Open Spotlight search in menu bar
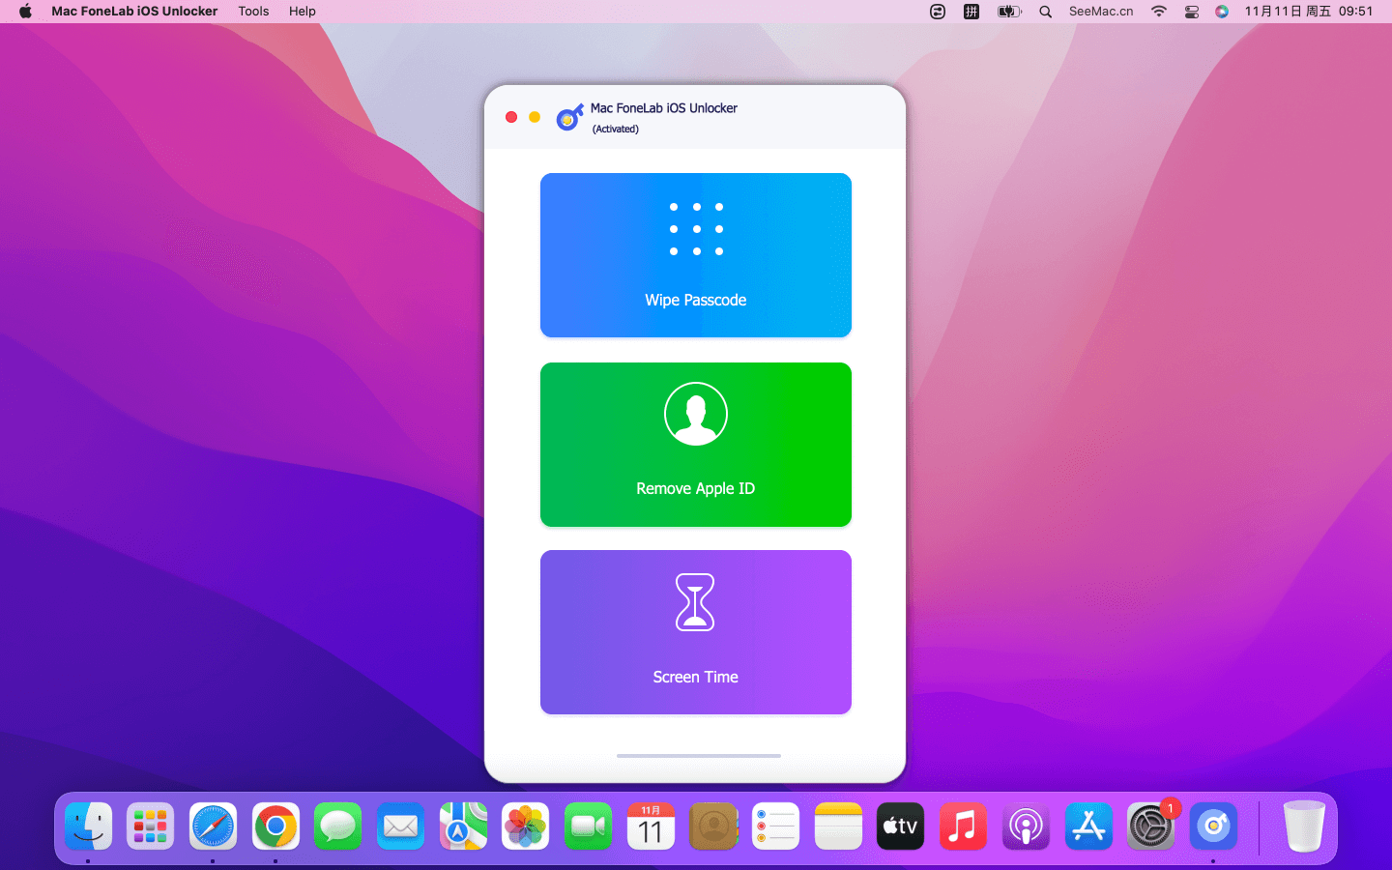 [x=1045, y=12]
